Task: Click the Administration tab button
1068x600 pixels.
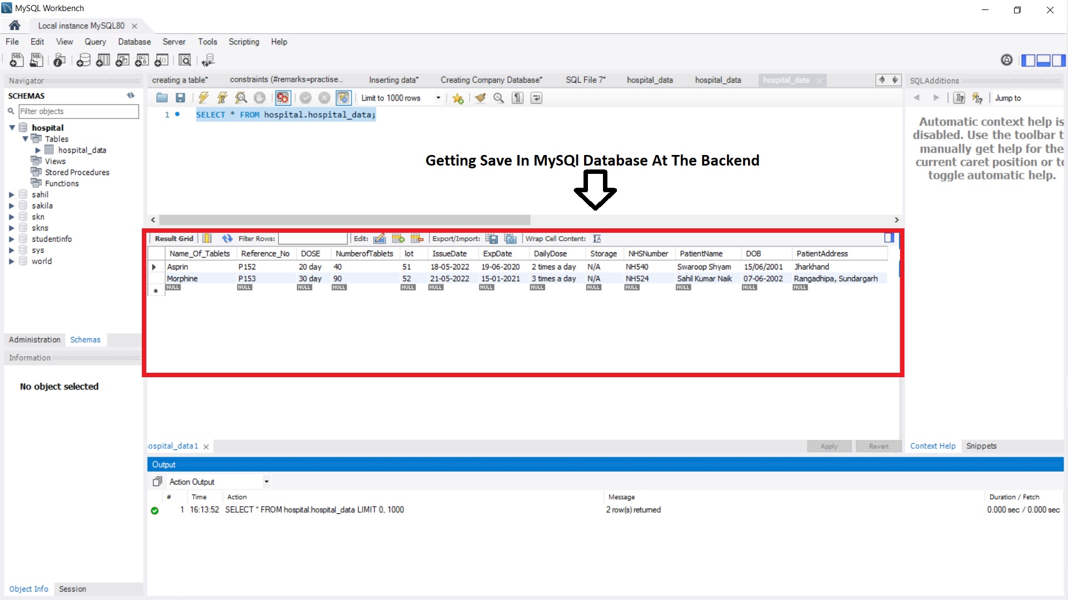Action: point(34,339)
